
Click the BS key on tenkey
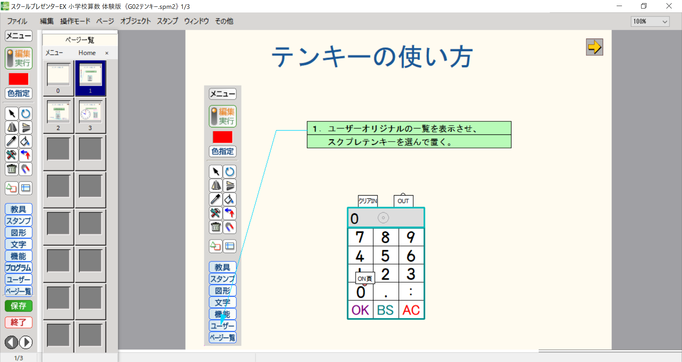point(386,310)
